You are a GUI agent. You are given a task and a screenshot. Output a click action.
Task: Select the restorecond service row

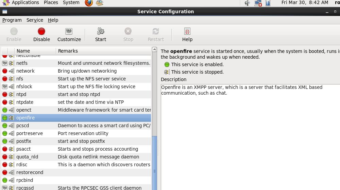(76, 172)
